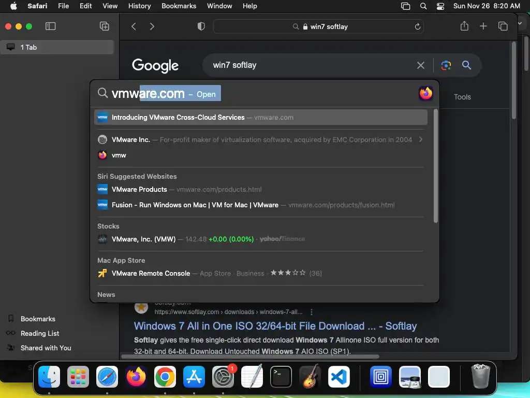
Task: Click the Firefox icon in Spotlight bar
Action: [x=425, y=93]
